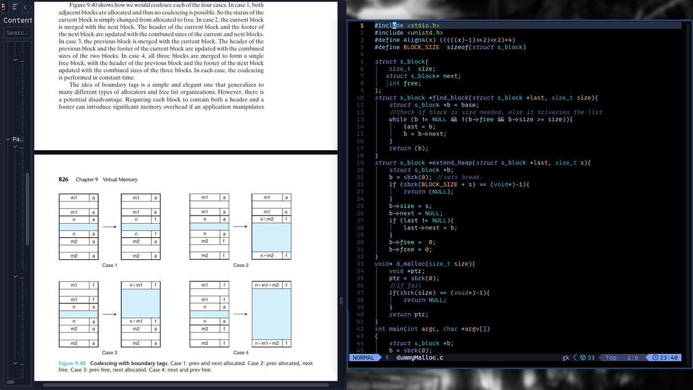The image size is (693, 390).
Task: Click 'return ptr;' code line
Action: pos(408,314)
